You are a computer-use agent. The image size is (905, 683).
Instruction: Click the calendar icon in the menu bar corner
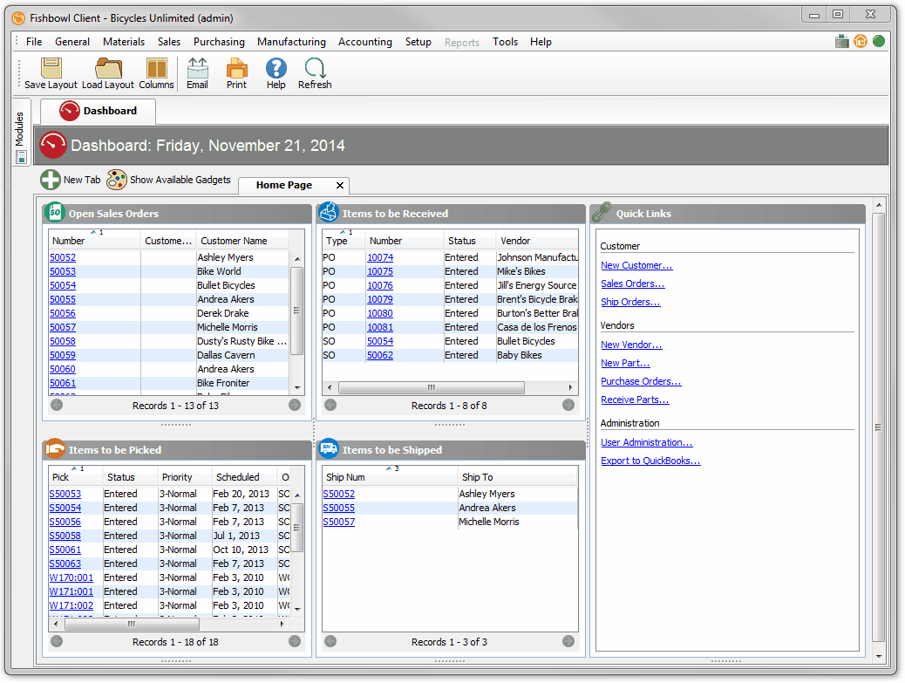coord(842,41)
